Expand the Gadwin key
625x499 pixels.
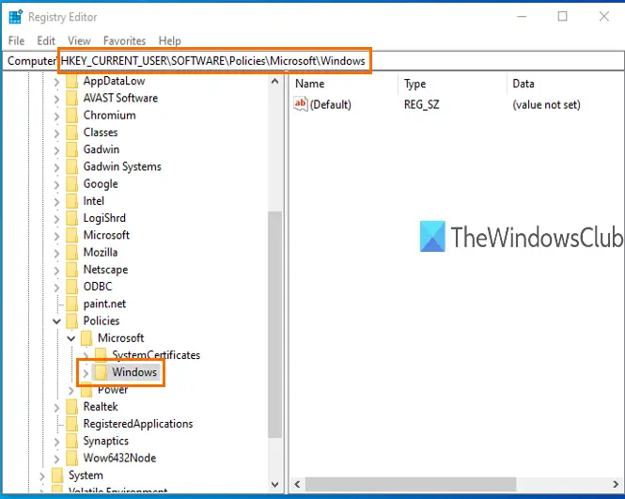56,150
